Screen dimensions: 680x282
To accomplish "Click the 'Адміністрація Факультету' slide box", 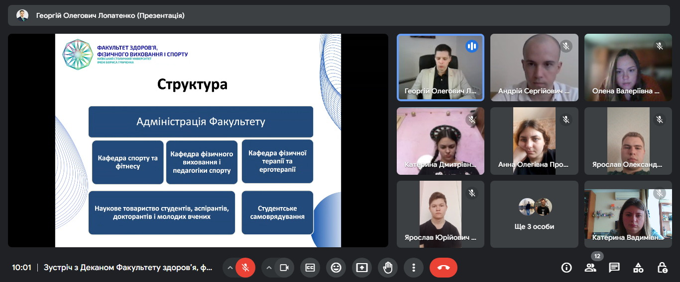I will pyautogui.click(x=201, y=122).
